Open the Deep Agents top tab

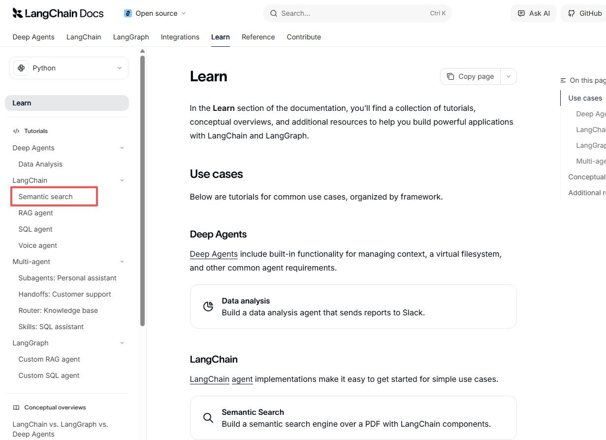33,37
